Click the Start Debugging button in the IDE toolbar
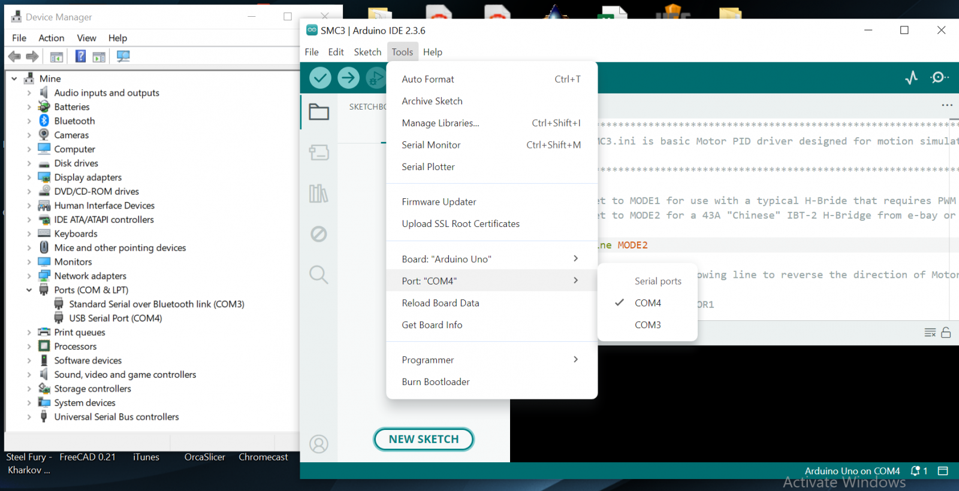This screenshot has width=959, height=491. click(376, 77)
